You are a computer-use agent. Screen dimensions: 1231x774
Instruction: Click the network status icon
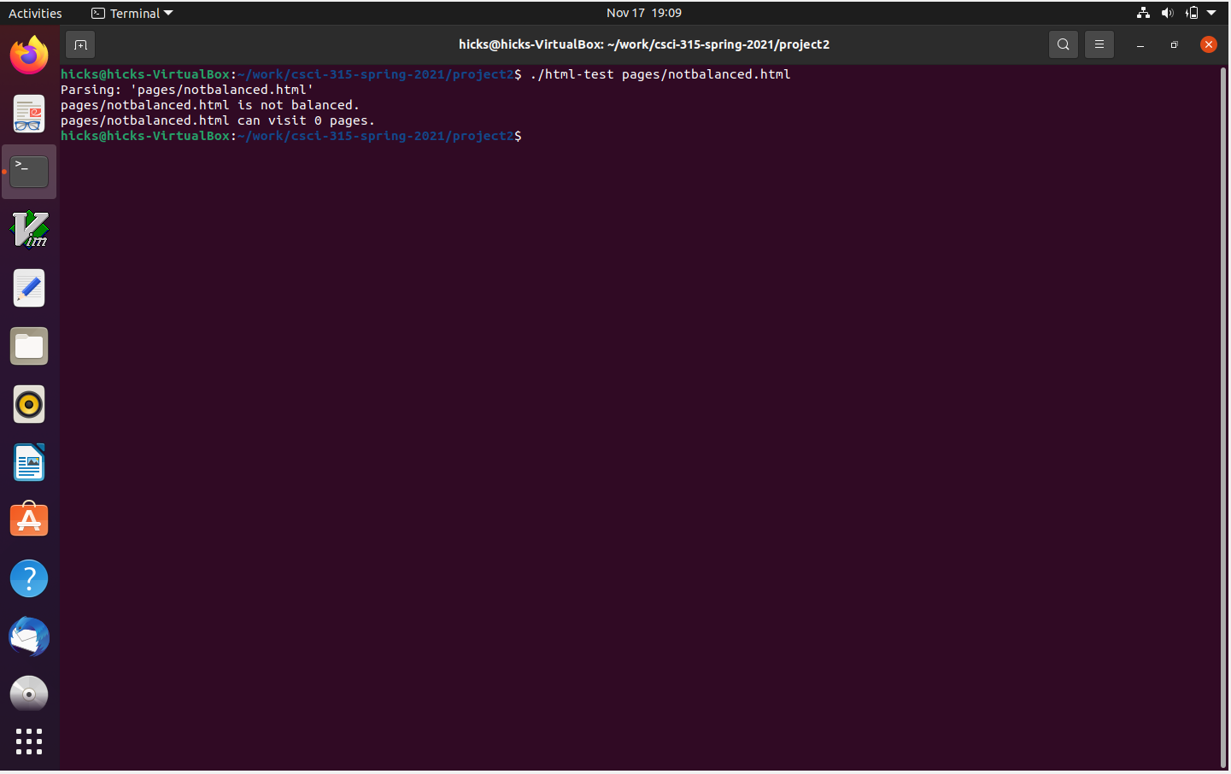pyautogui.click(x=1143, y=13)
